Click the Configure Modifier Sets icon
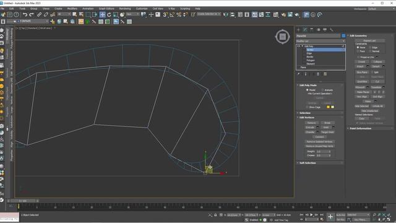 coord(325,74)
